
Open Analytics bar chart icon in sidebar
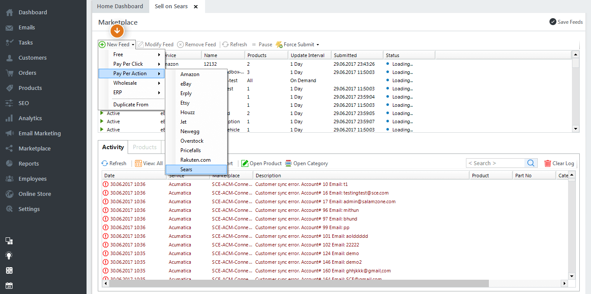coord(9,118)
